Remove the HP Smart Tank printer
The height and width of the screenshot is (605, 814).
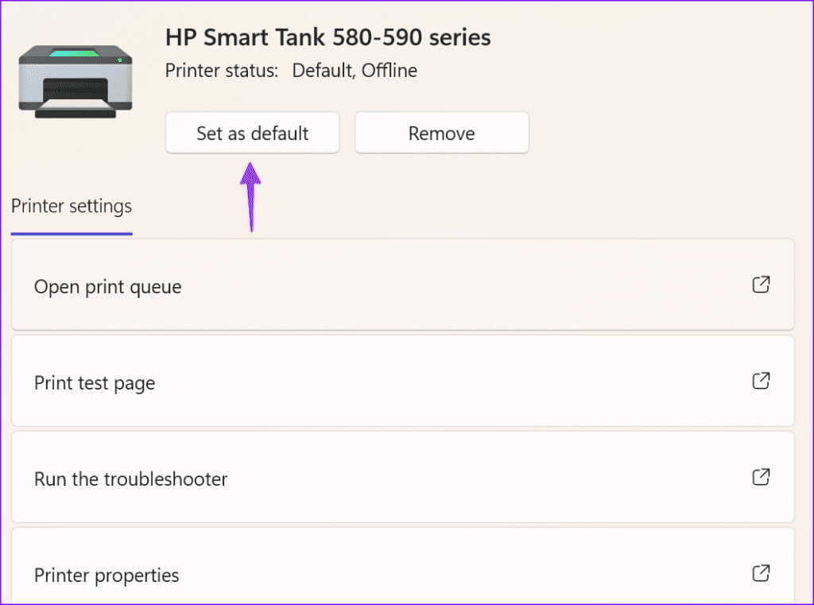(442, 133)
